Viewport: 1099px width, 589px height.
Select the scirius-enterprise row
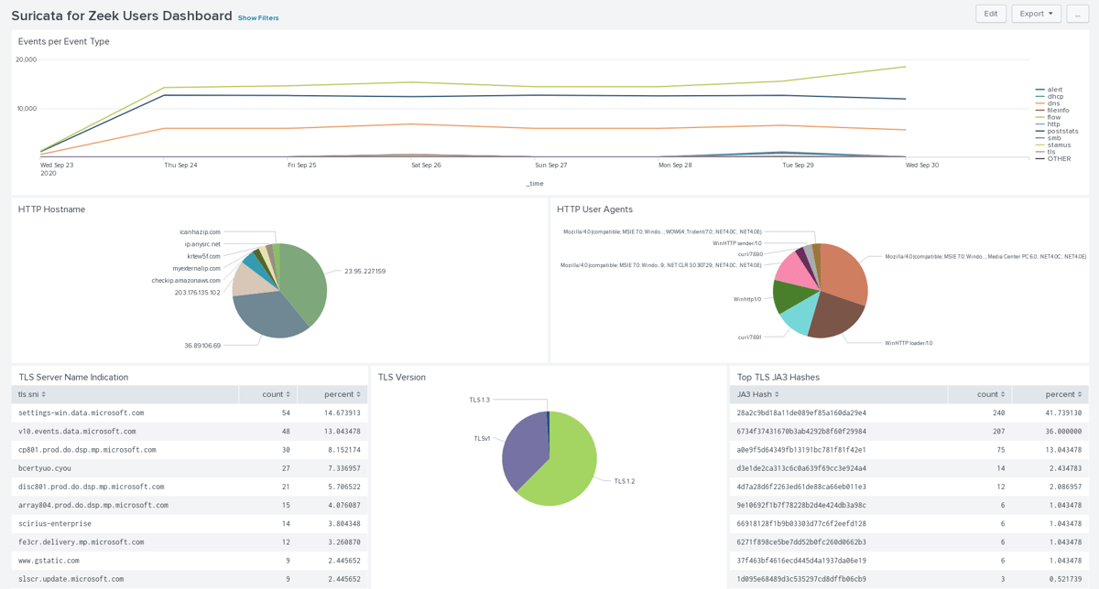(190, 524)
